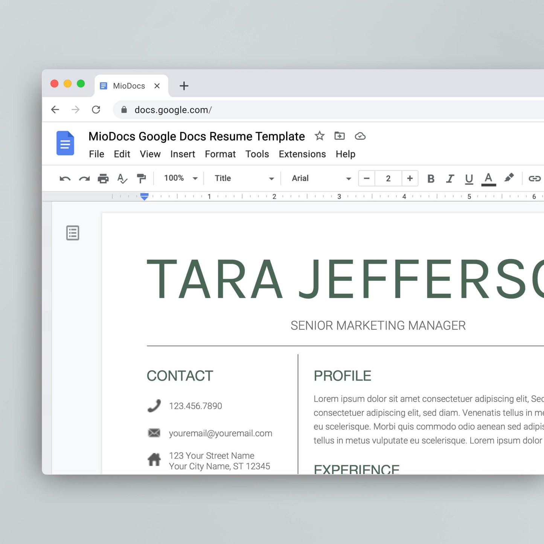
Task: Open the Format menu
Action: [x=220, y=154]
